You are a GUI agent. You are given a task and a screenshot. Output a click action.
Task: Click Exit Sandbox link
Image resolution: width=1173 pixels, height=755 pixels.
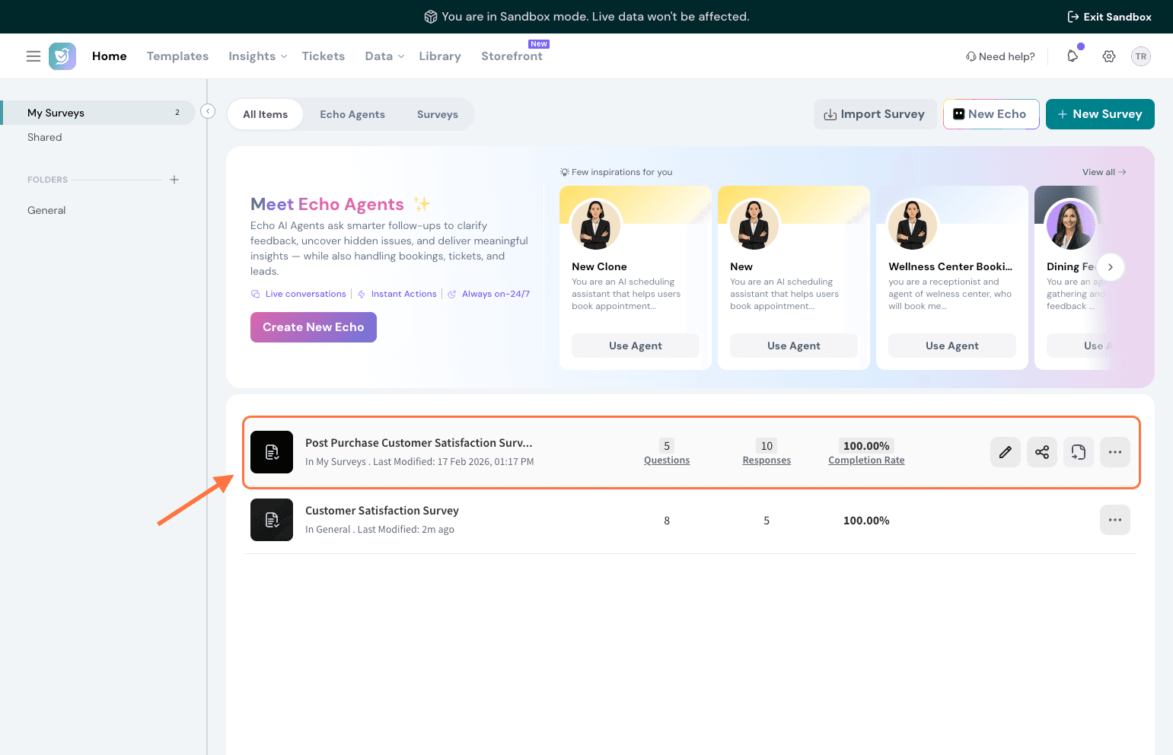click(1109, 17)
